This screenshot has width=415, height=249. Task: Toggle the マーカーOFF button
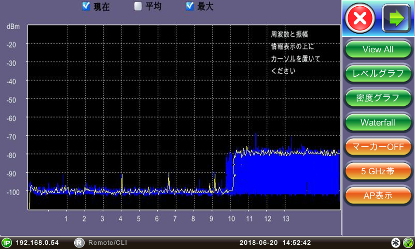point(378,147)
